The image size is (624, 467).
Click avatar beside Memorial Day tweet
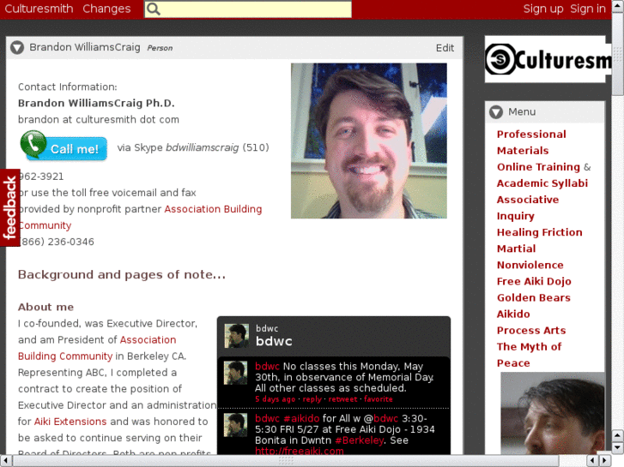(235, 373)
